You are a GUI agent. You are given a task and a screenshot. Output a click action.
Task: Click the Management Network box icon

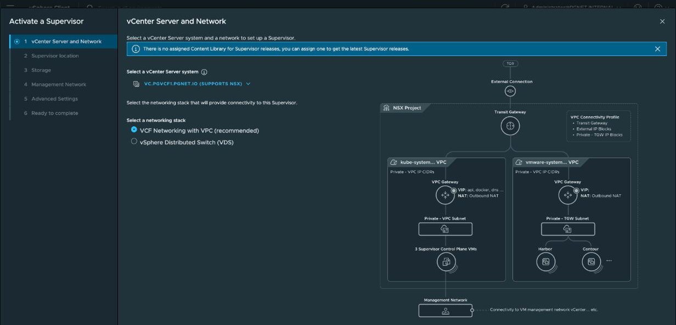click(445, 310)
